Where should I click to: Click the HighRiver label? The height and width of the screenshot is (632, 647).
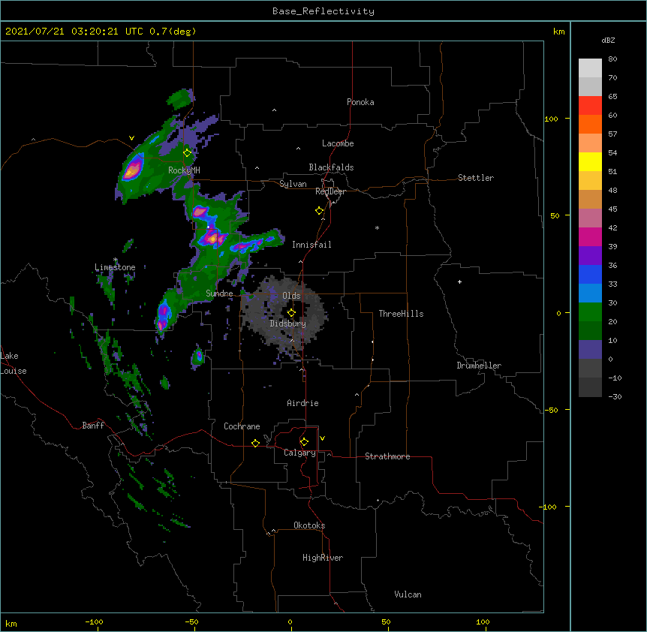(x=323, y=558)
